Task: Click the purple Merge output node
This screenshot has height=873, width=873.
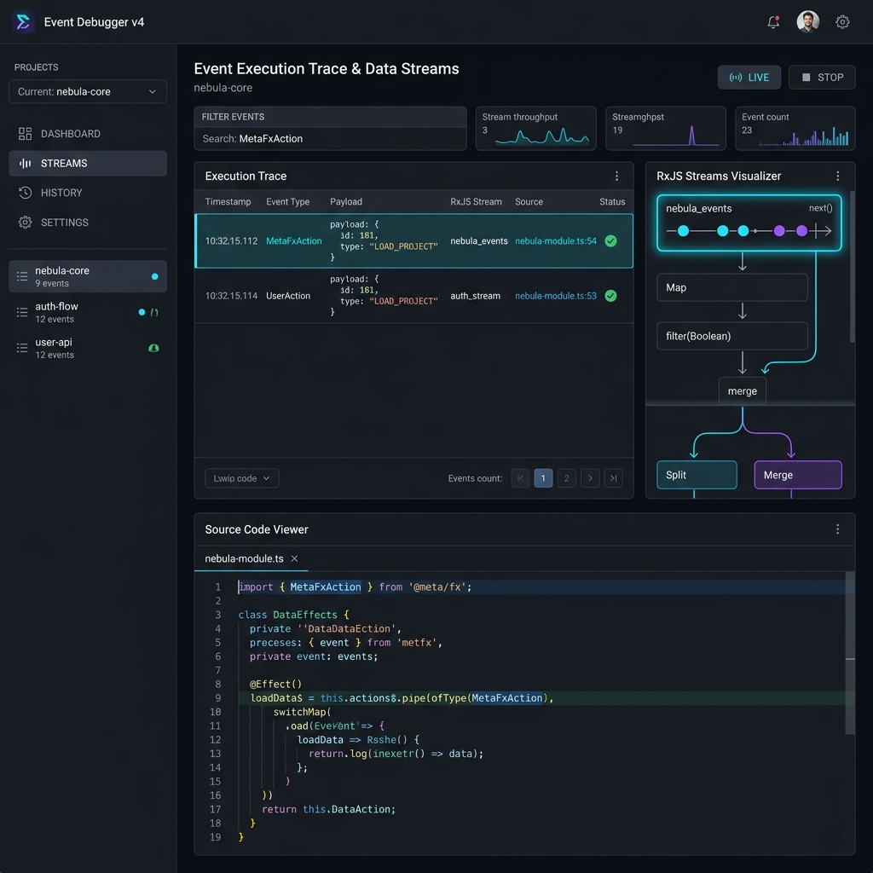Action: (x=798, y=475)
